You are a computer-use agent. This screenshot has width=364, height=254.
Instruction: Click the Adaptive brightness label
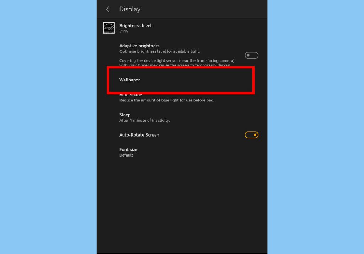(139, 46)
